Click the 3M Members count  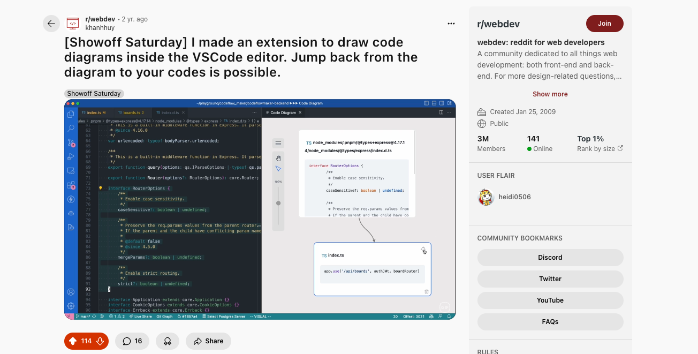click(491, 143)
